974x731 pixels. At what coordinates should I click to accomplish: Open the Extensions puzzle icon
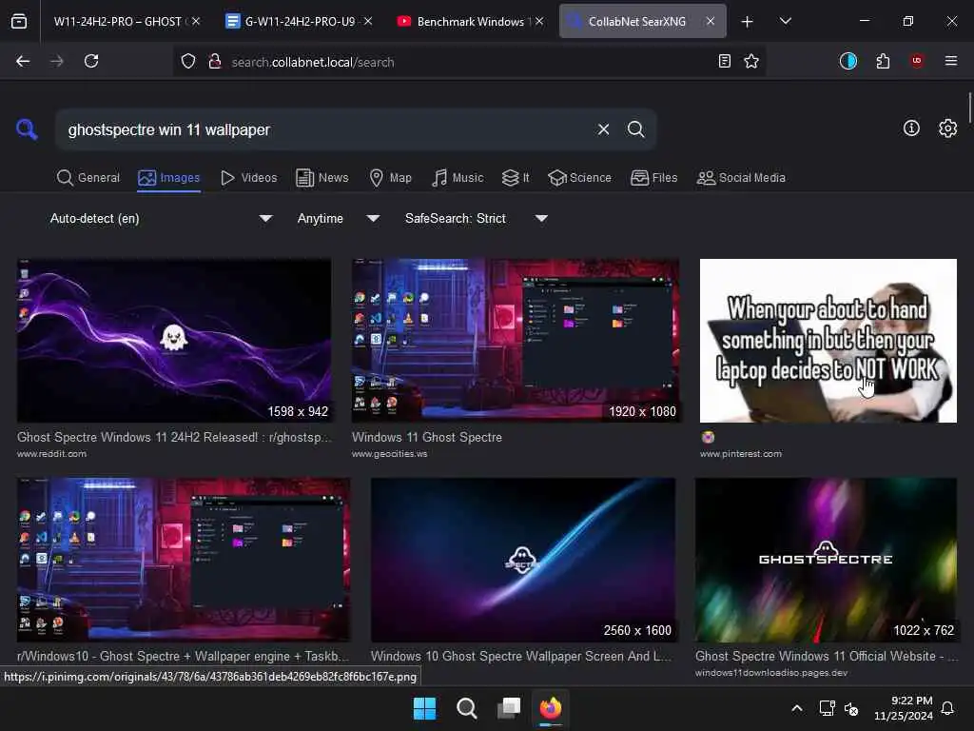(x=883, y=61)
